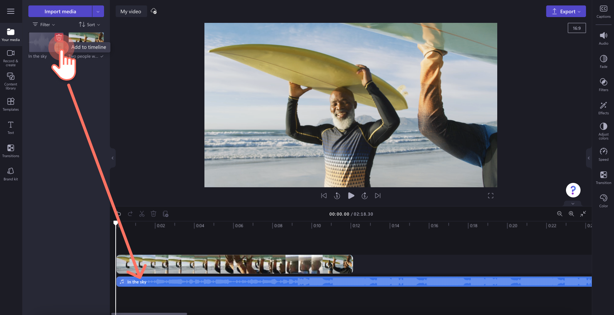The image size is (614, 315).
Task: Click the duplicate clip icon
Action: tap(166, 214)
